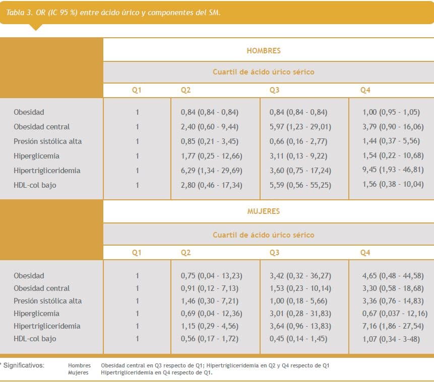434x382 pixels.
Task: Select the Q2 column header under MUJERES
Action: (185, 253)
